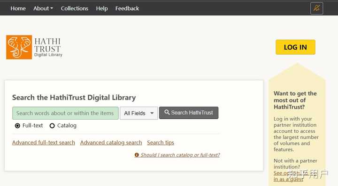
Task: Open Advanced full-text search link
Action: pyautogui.click(x=44, y=143)
